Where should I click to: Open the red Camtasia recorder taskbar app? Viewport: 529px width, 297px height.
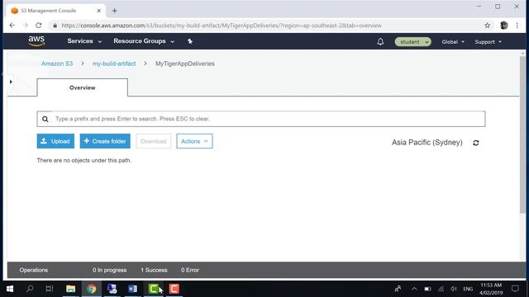point(174,289)
